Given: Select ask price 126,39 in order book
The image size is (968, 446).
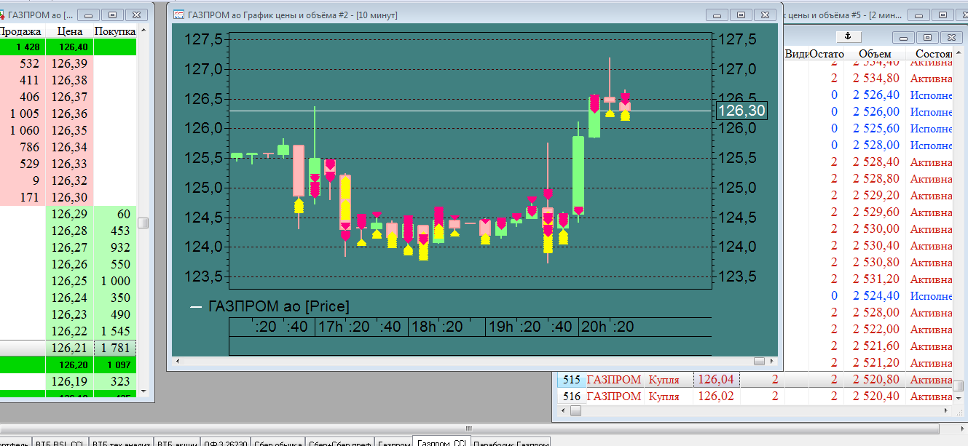Looking at the screenshot, I should coord(69,64).
